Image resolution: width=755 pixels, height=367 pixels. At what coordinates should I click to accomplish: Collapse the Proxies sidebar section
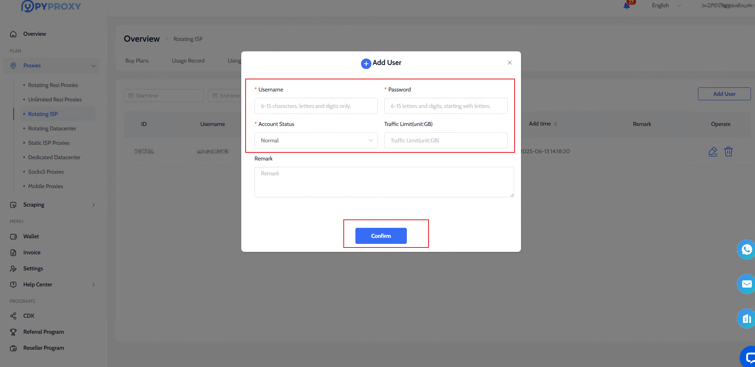click(93, 66)
